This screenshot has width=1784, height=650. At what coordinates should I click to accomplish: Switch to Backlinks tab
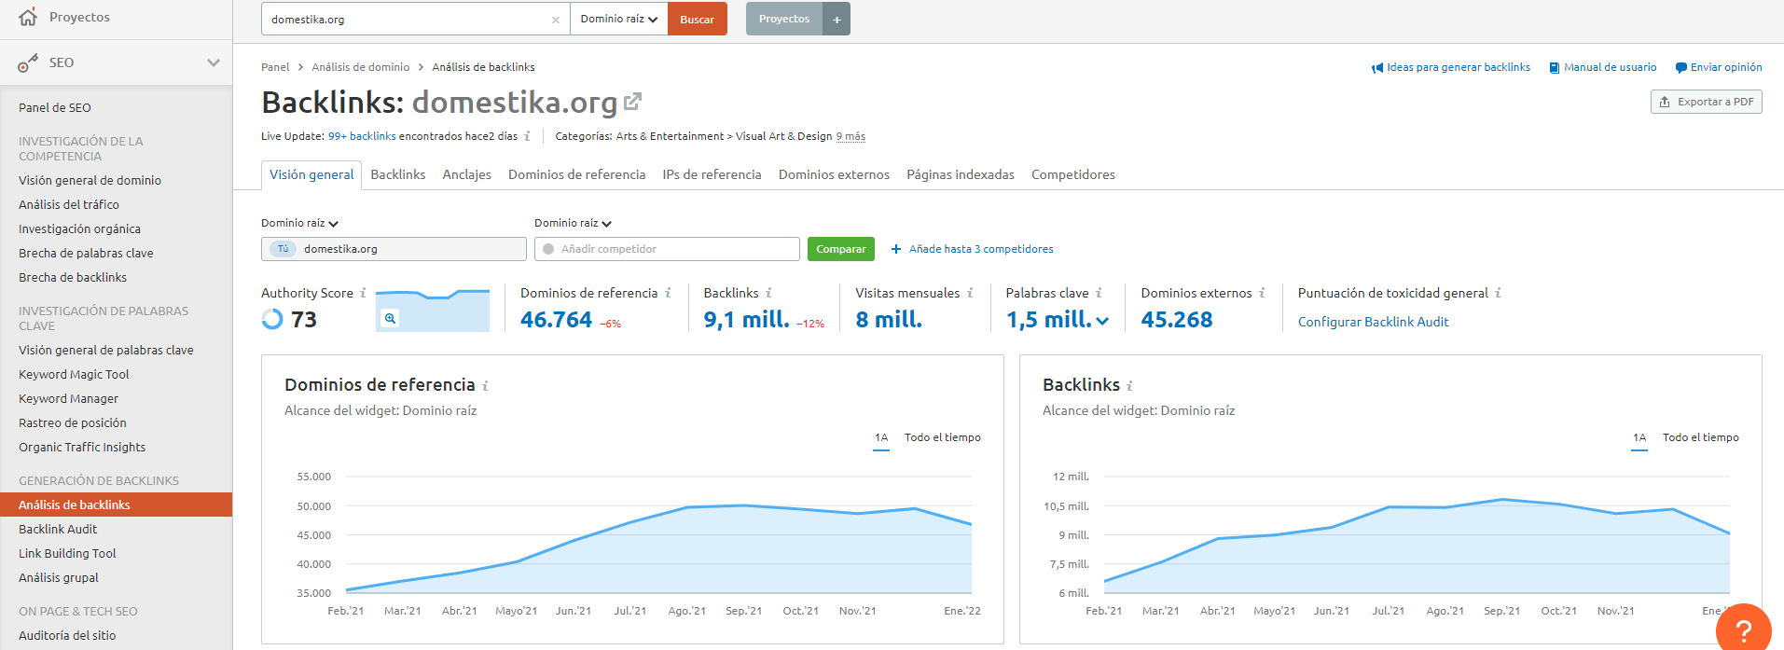pyautogui.click(x=398, y=174)
